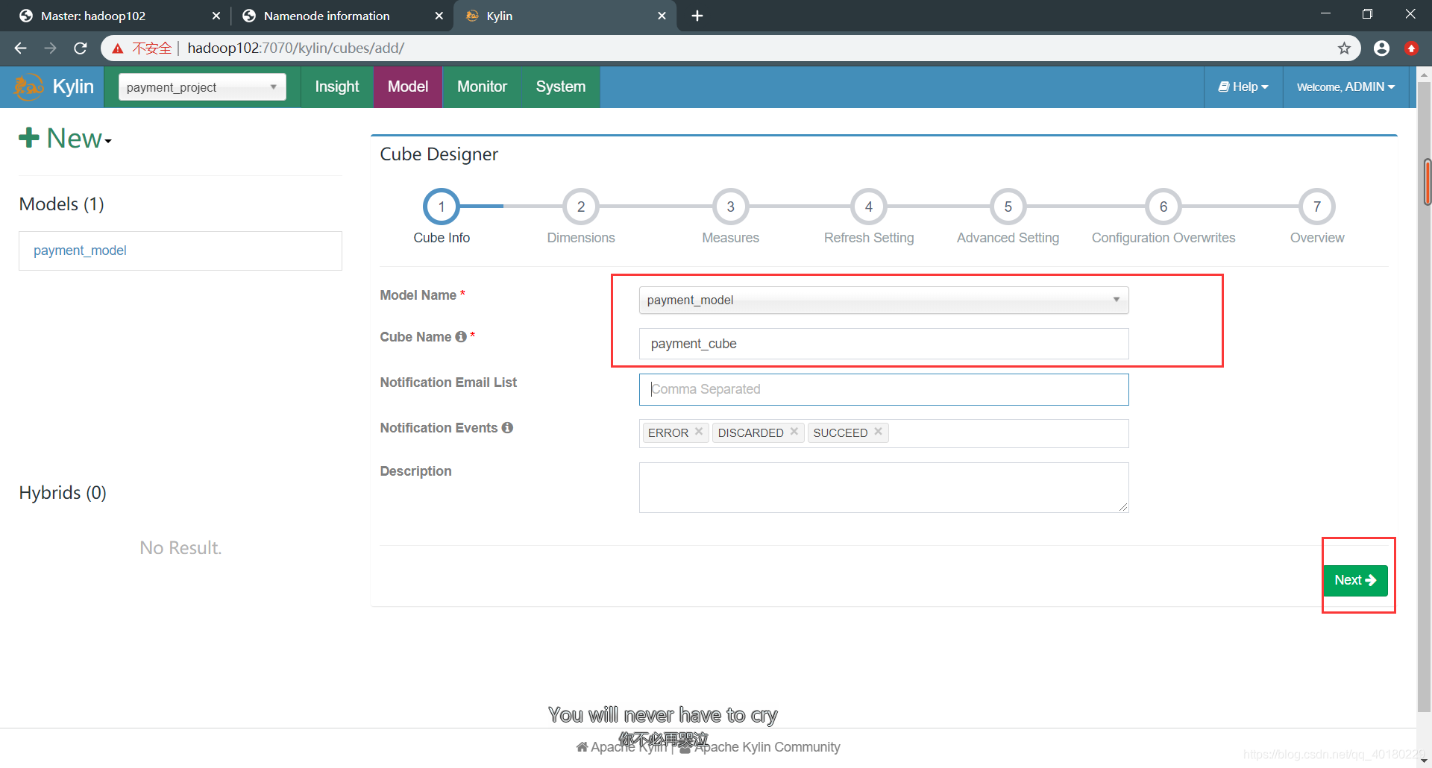The image size is (1432, 768).
Task: Jump to step 2 Dimensions
Action: click(581, 207)
